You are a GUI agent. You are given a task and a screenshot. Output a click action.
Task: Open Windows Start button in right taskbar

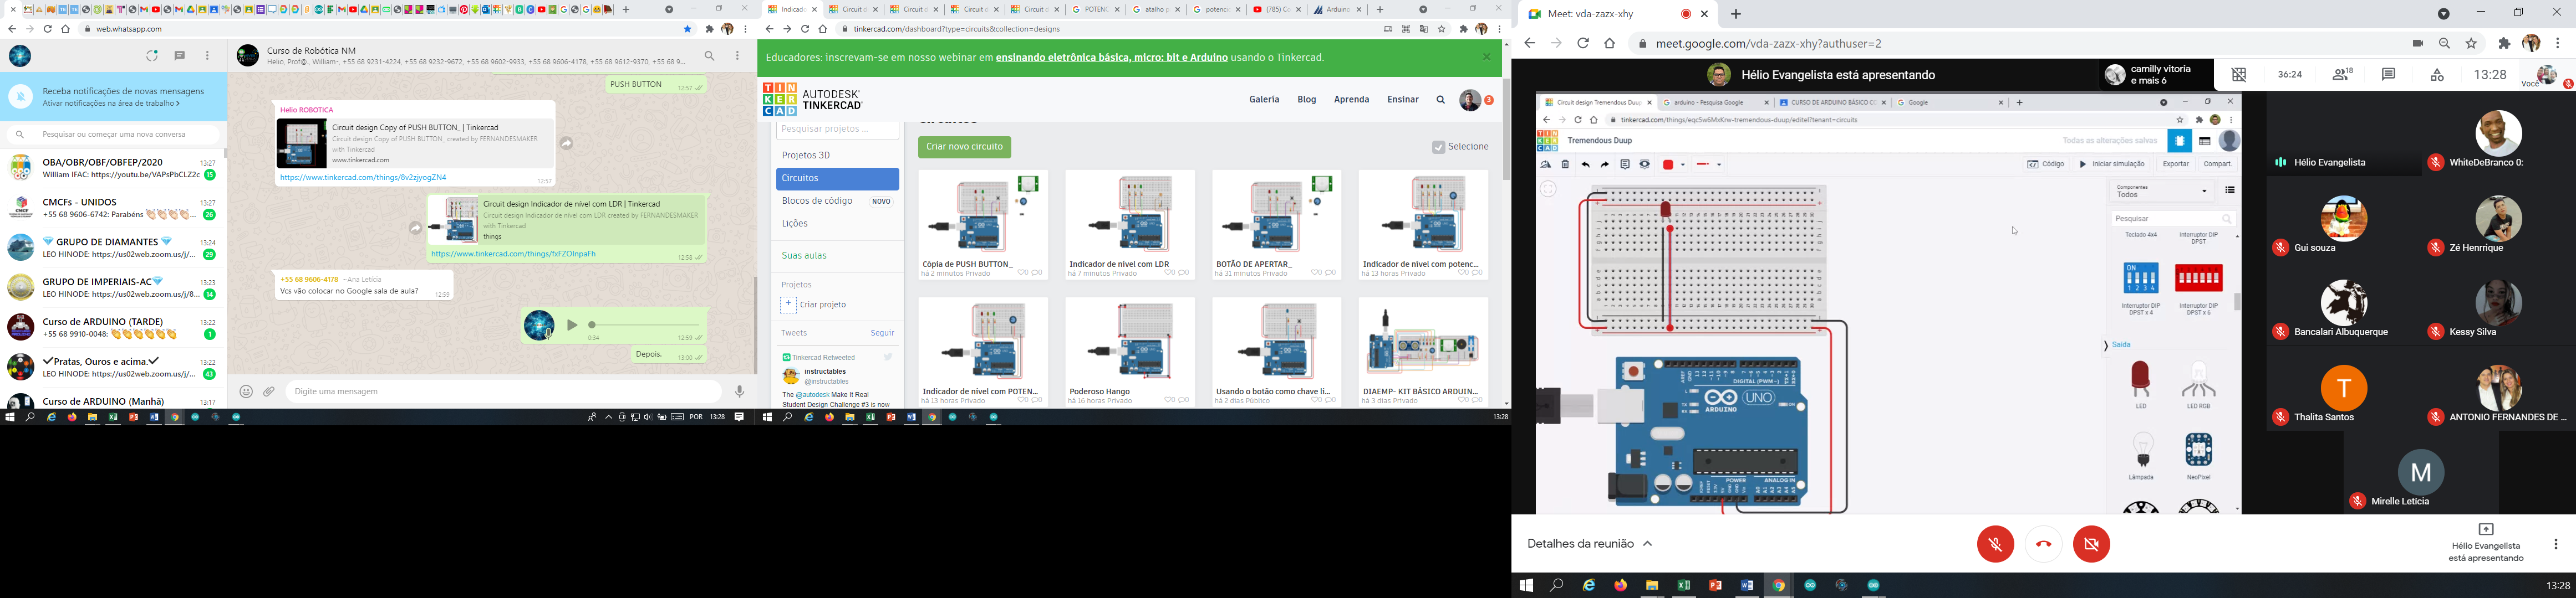(1526, 586)
